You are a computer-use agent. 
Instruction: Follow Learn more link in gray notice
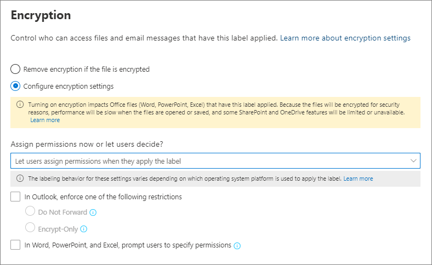click(x=358, y=178)
